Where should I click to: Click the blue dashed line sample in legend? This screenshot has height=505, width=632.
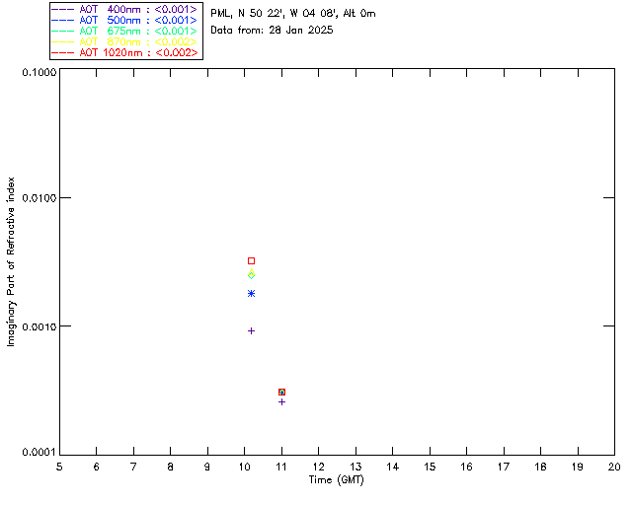point(63,20)
